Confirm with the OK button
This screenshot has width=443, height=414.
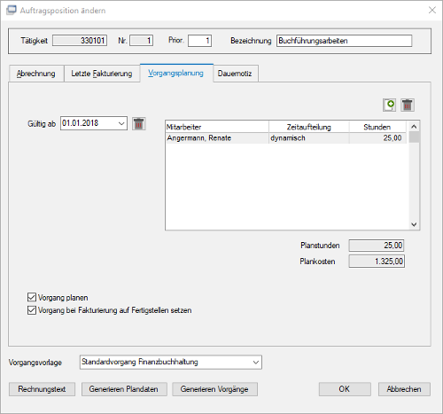pos(345,389)
